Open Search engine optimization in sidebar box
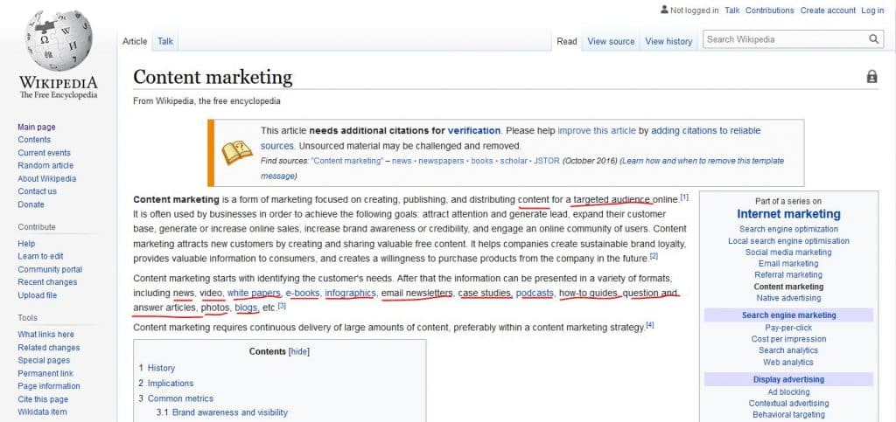This screenshot has width=896, height=422. [x=788, y=230]
